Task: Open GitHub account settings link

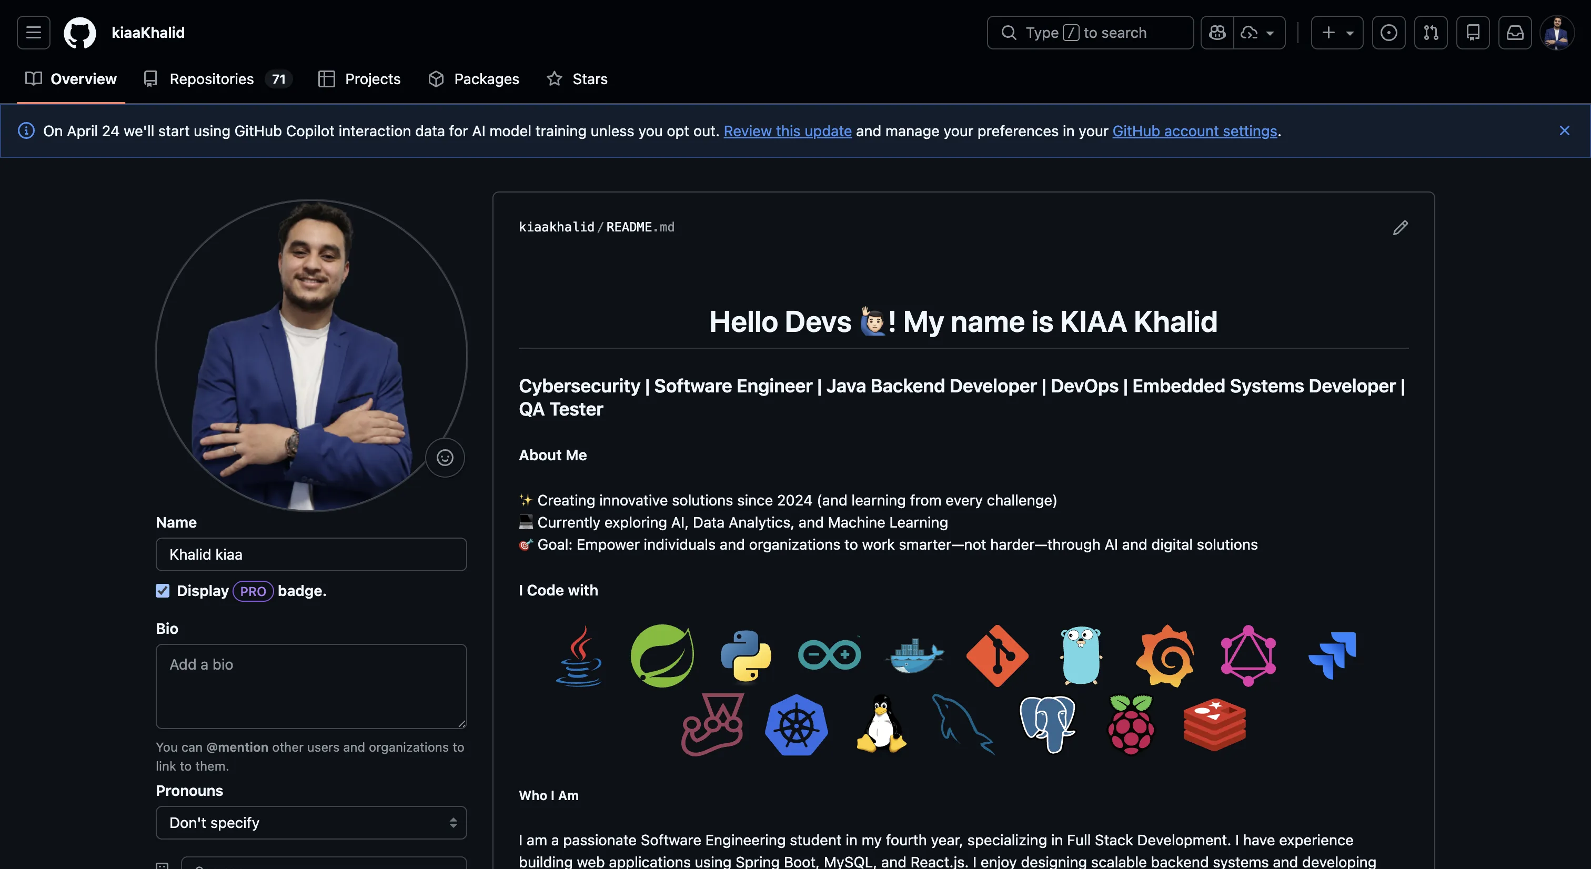Action: pyautogui.click(x=1194, y=131)
